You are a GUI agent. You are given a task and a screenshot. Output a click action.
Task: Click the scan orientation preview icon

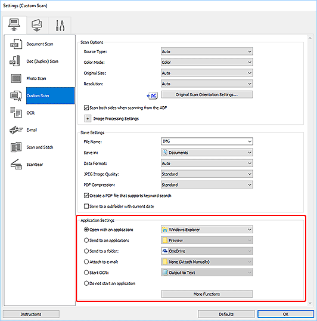(x=153, y=95)
